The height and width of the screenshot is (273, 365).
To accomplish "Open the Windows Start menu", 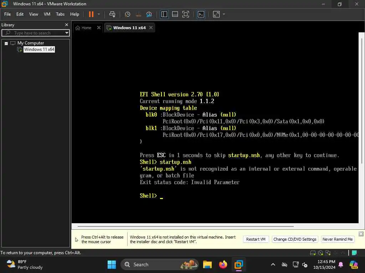I will pyautogui.click(x=112, y=264).
